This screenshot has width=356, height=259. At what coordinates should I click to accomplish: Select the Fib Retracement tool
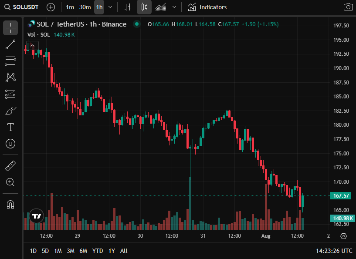click(x=10, y=61)
